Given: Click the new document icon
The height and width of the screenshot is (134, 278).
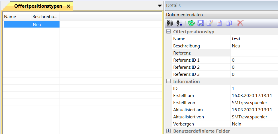Looking at the screenshot, I should pyautogui.click(x=219, y=23).
